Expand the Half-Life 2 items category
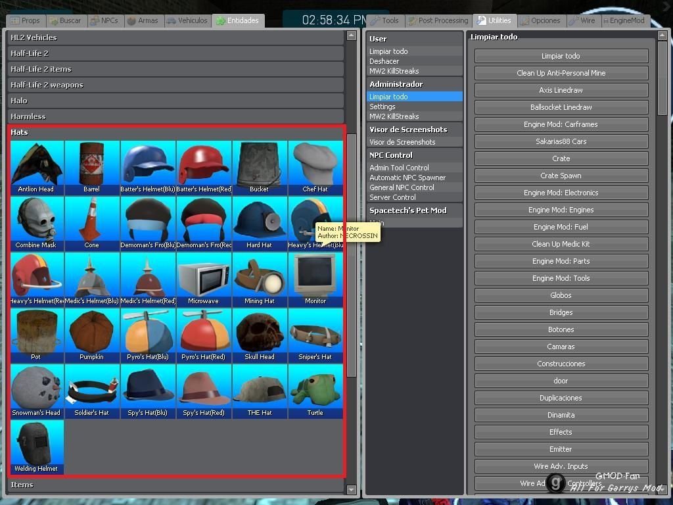 point(175,69)
